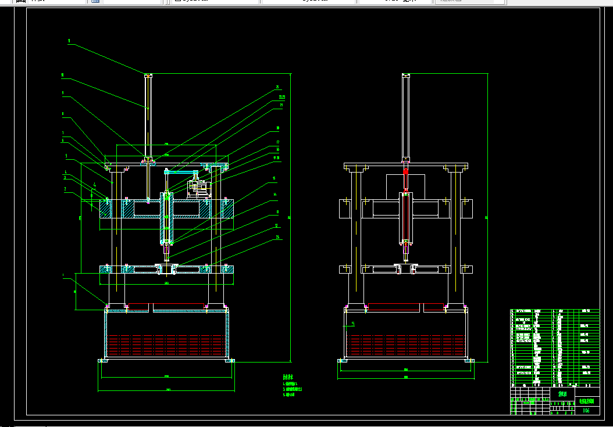Click the technical requirements text block
Viewport: 613px width, 427px height.
292,386
